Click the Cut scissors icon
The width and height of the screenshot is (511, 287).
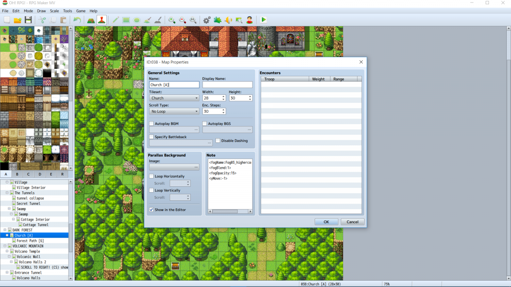click(x=43, y=20)
